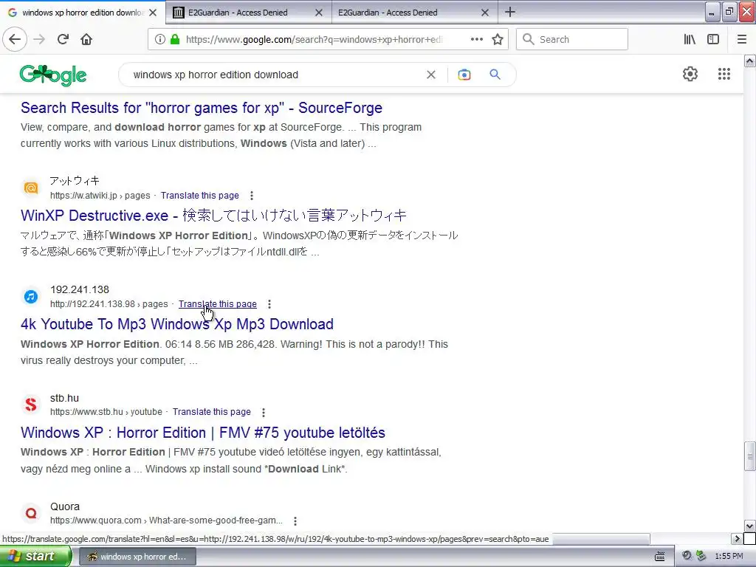
Task: Click the atwiki site favicon
Action: (x=31, y=188)
